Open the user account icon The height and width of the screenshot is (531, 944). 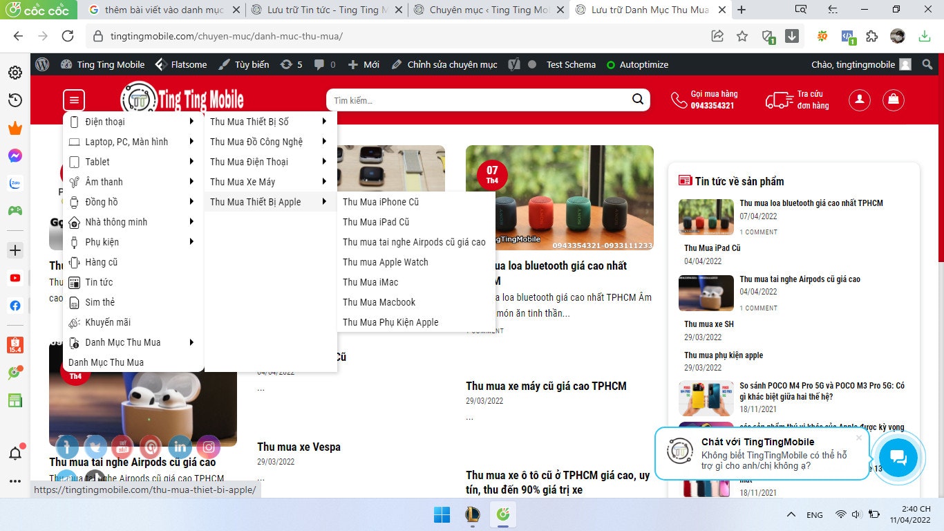coord(859,100)
